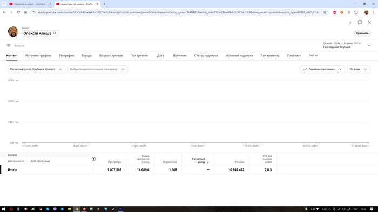Viewport: 378px width, 212px height.
Task: Click the volume icon in system tray
Action: pos(344,209)
